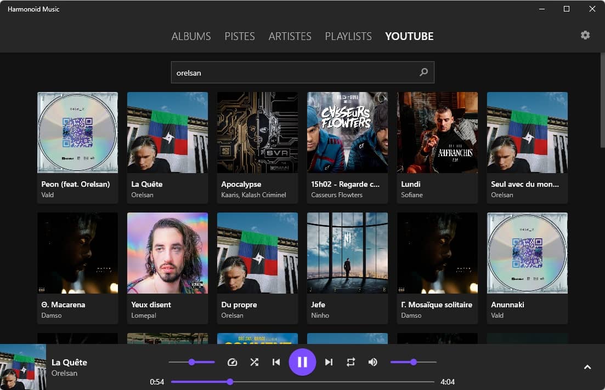Toggle shuffle mode
605x390 pixels.
tap(255, 362)
